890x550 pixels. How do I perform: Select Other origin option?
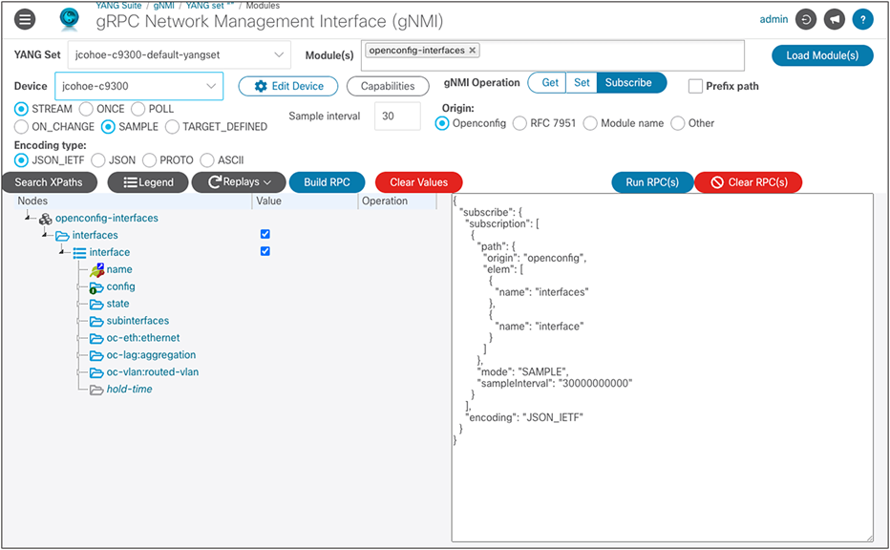pyautogui.click(x=678, y=123)
